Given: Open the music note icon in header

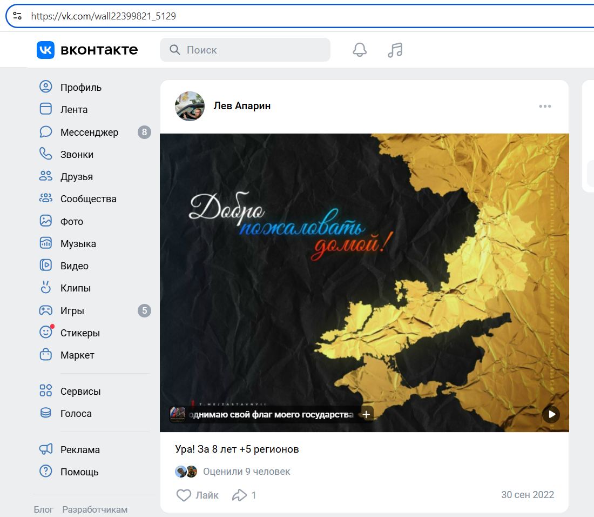Looking at the screenshot, I should [395, 50].
